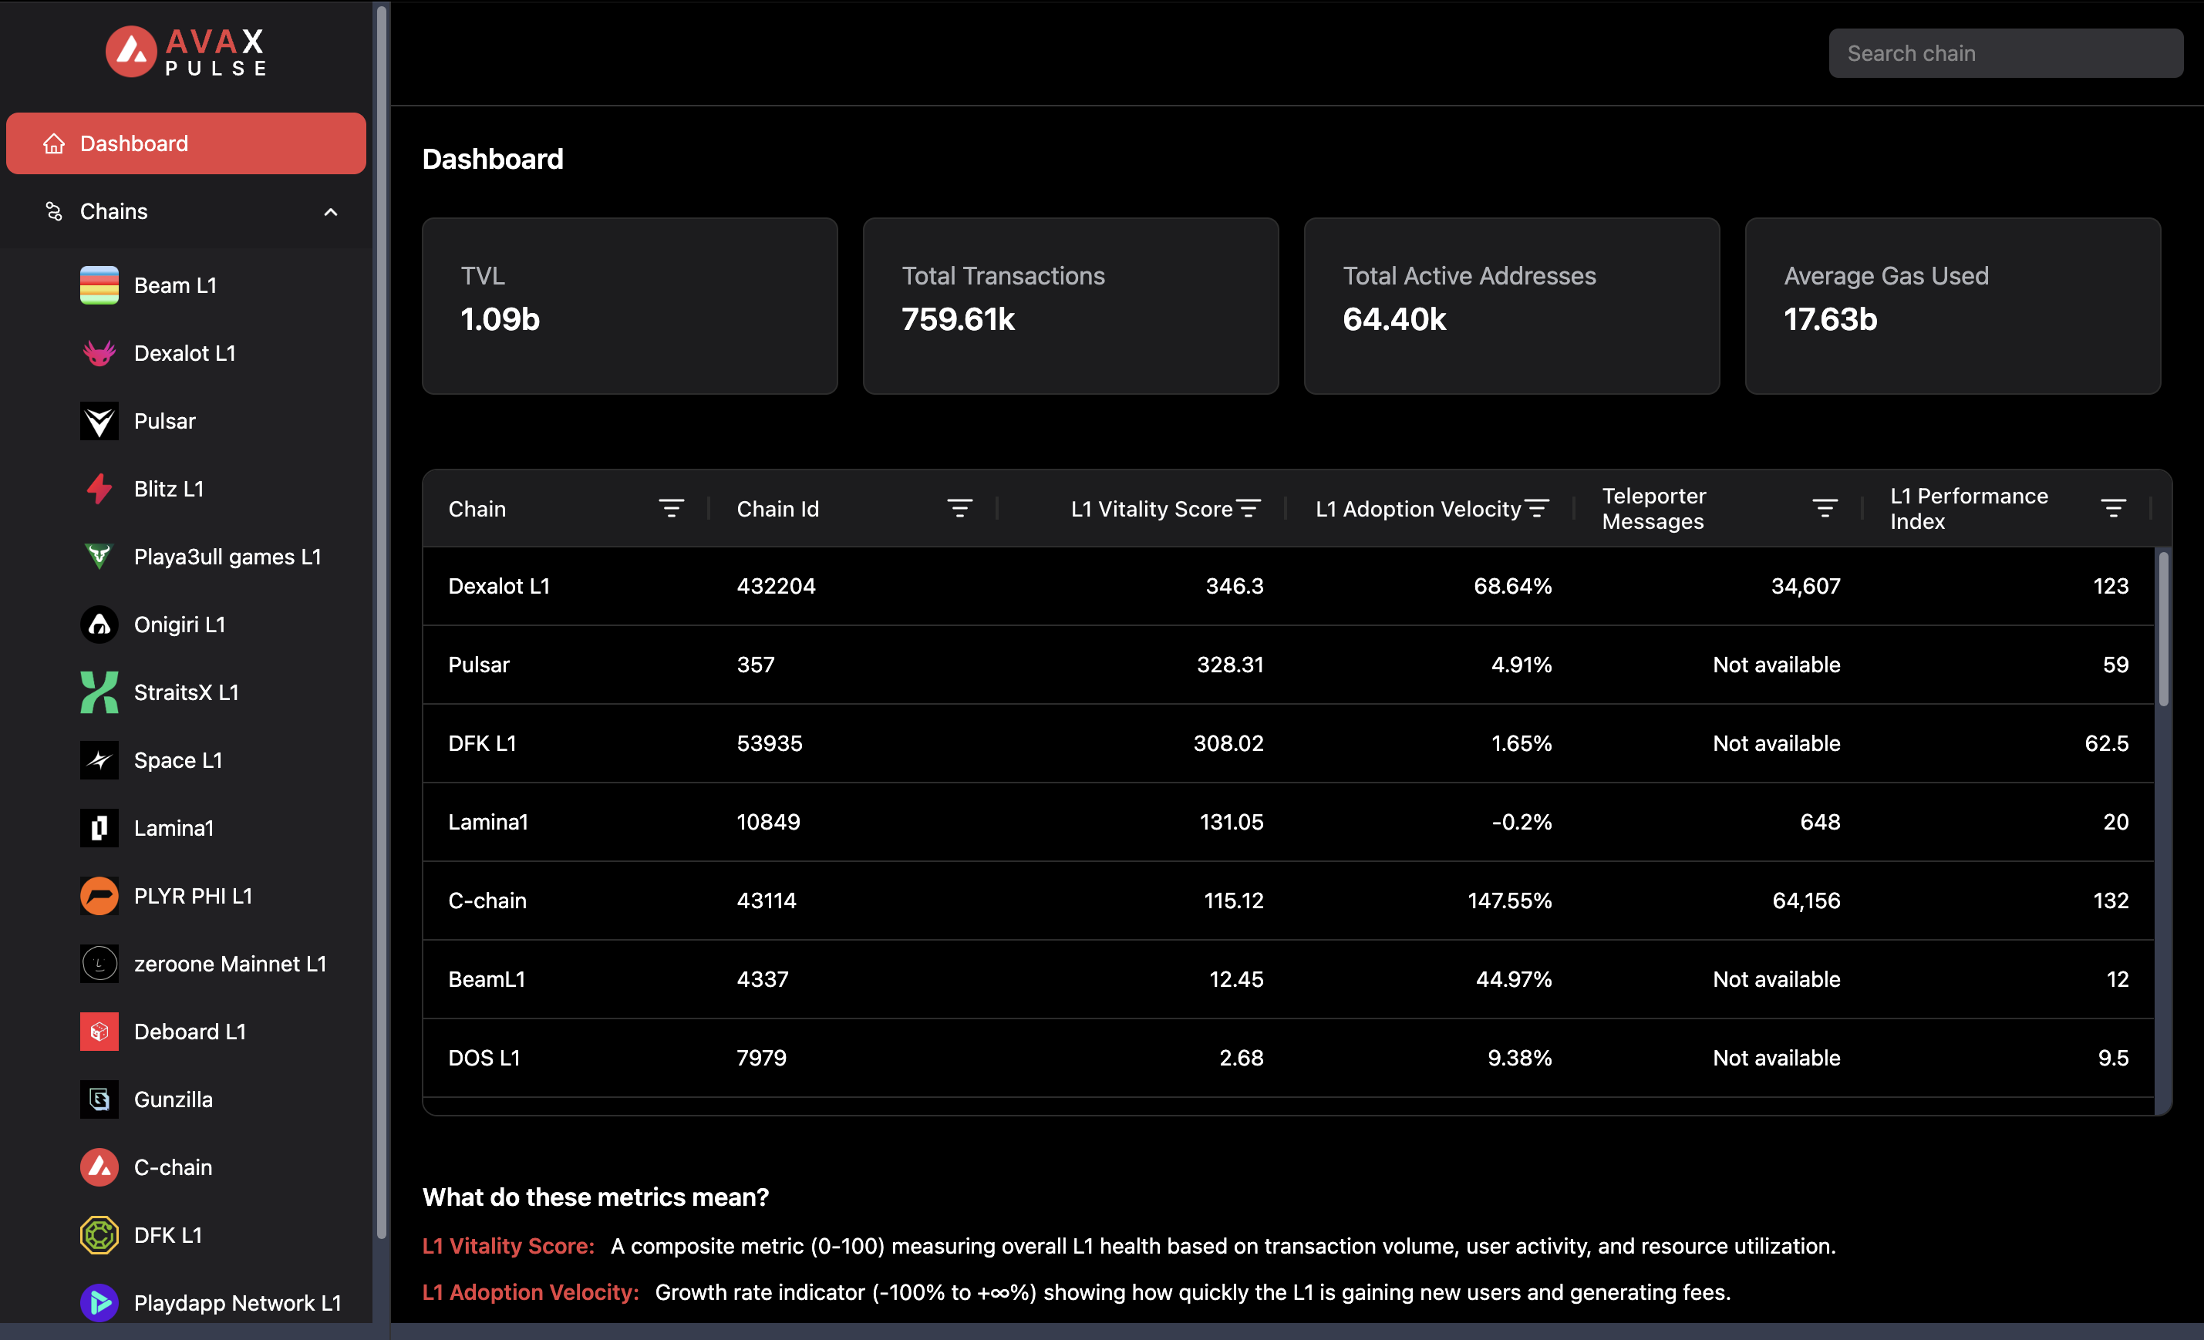Open Pulsar from the sidebar
The width and height of the screenshot is (2204, 1340).
[x=164, y=420]
